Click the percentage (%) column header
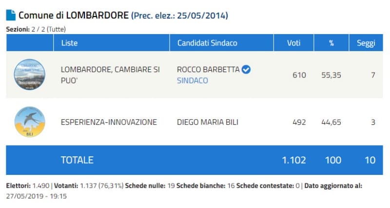 pos(331,43)
